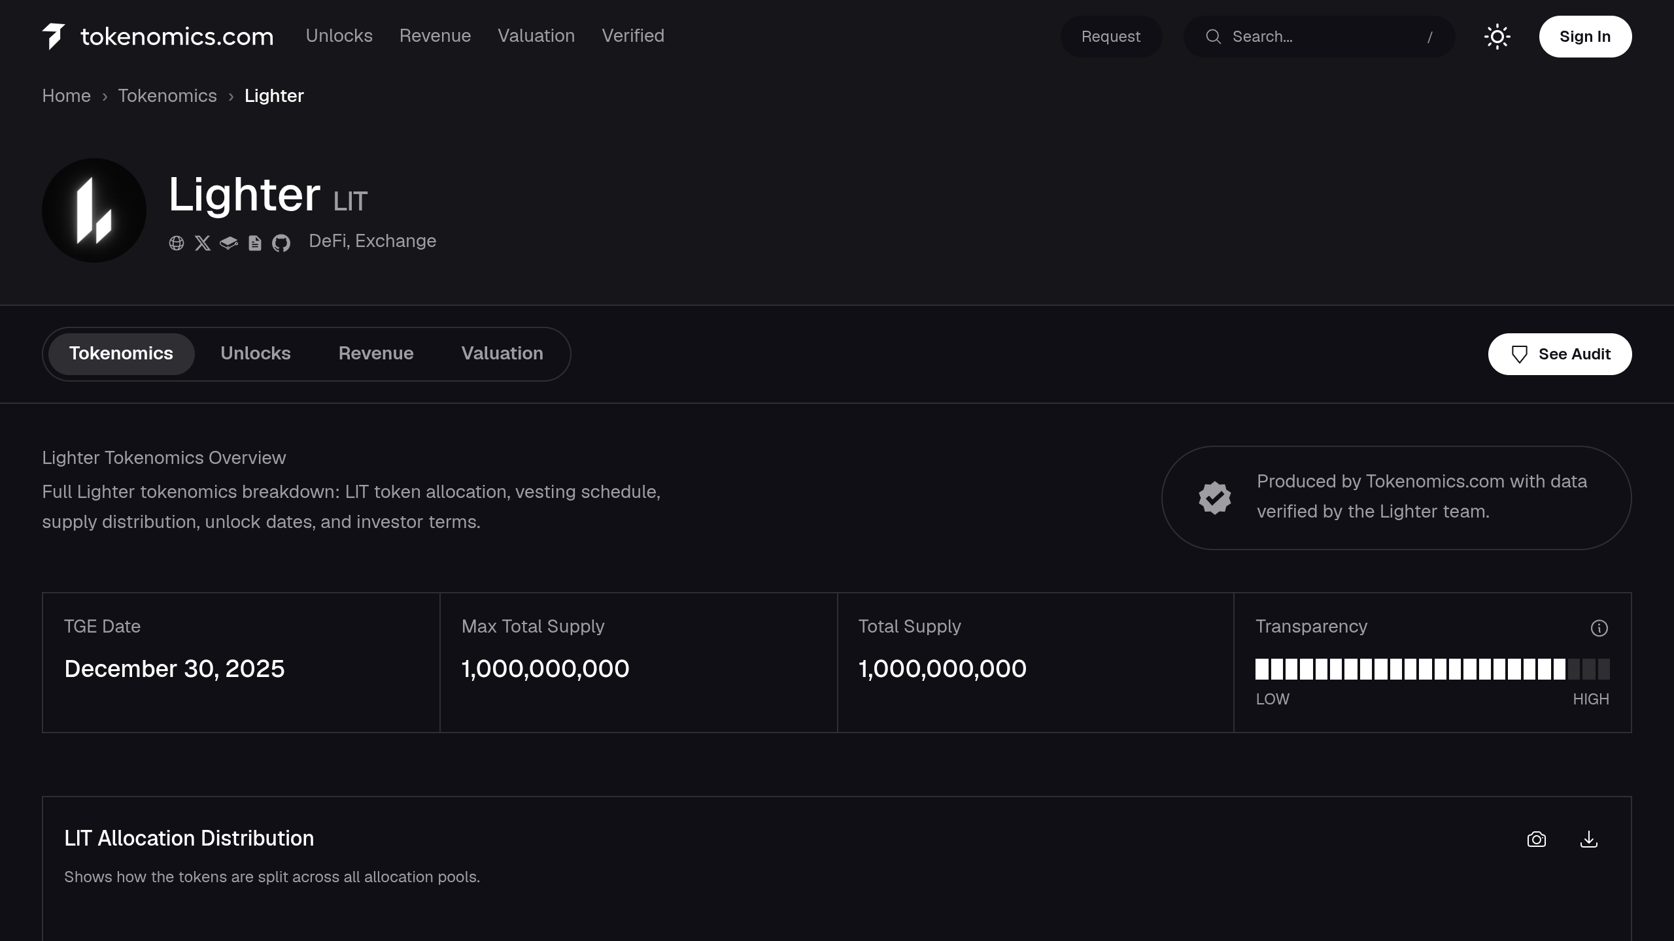Click the Max Total Supply value
This screenshot has height=941, width=1674.
(545, 669)
